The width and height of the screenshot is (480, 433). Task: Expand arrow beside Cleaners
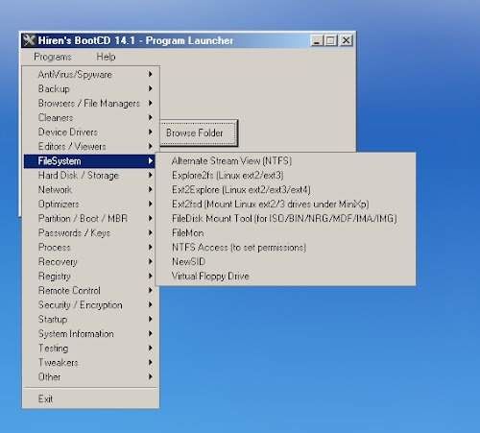click(150, 117)
